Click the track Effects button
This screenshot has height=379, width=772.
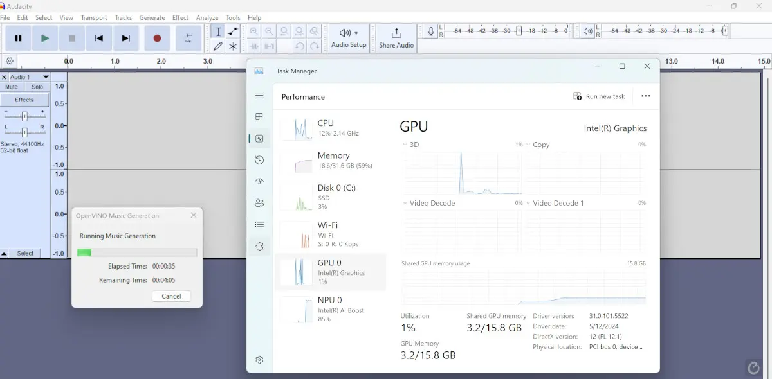24,100
